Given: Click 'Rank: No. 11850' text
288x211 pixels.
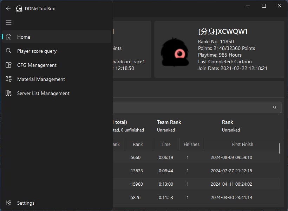Looking at the screenshot, I should click(x=216, y=41).
